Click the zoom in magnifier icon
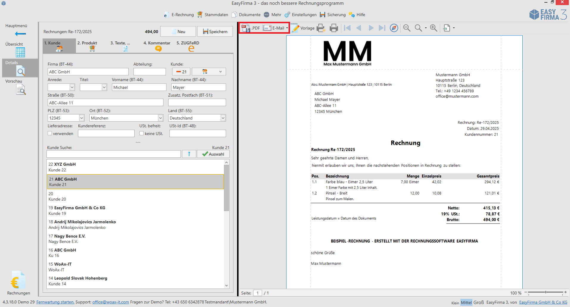Screen dimensions: 570x307 pyautogui.click(x=434, y=28)
